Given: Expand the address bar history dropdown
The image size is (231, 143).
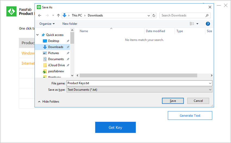Looking at the screenshot, I should click(x=149, y=15).
